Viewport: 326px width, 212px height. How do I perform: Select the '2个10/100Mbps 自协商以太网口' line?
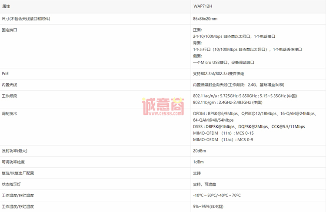pos(234,36)
